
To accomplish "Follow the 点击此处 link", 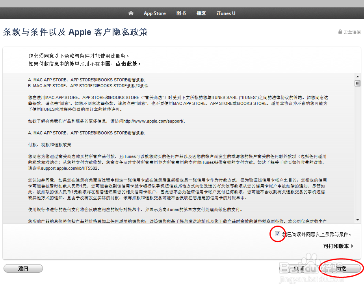I will click(126, 64).
